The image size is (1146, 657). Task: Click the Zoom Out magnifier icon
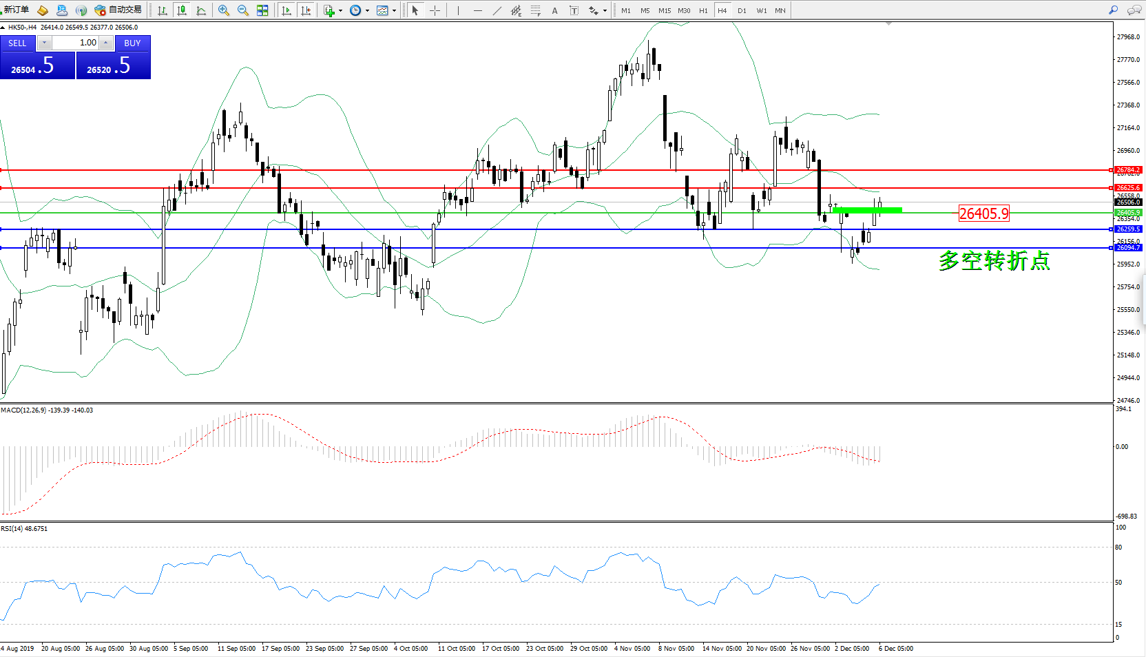point(243,10)
